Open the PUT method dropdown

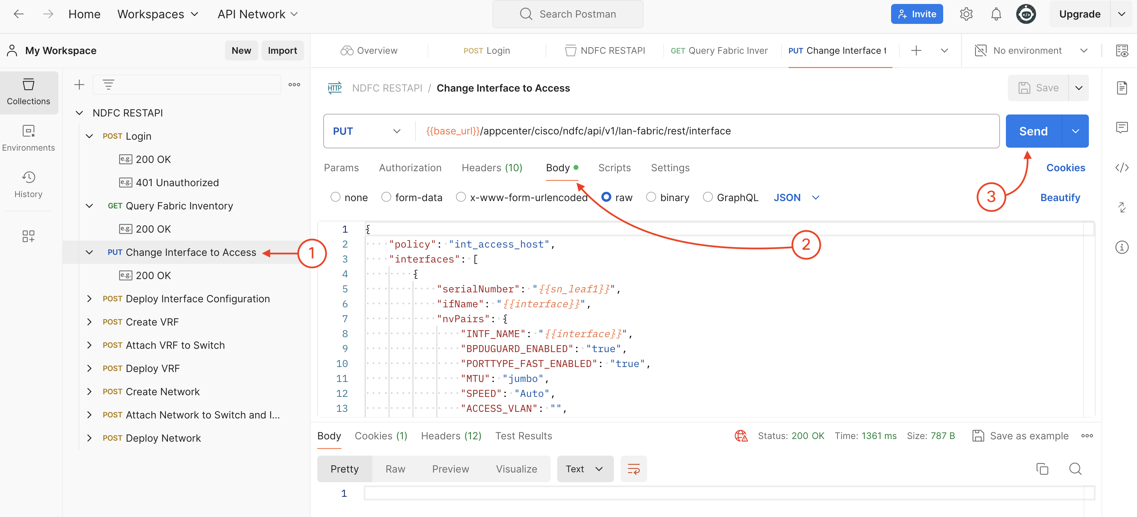click(367, 131)
